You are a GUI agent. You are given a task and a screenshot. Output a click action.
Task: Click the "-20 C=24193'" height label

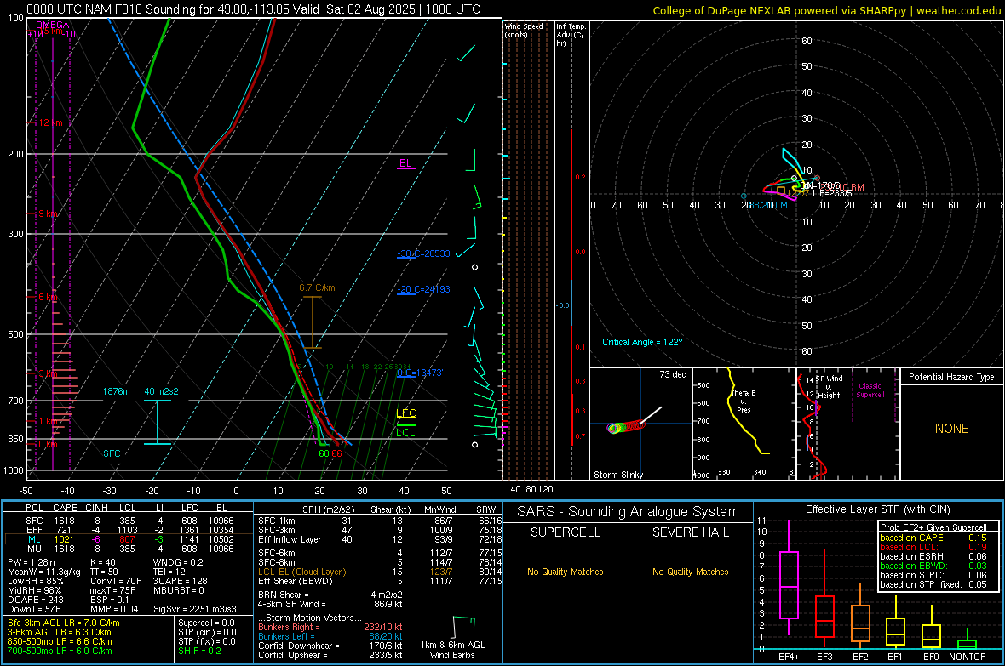pyautogui.click(x=424, y=289)
